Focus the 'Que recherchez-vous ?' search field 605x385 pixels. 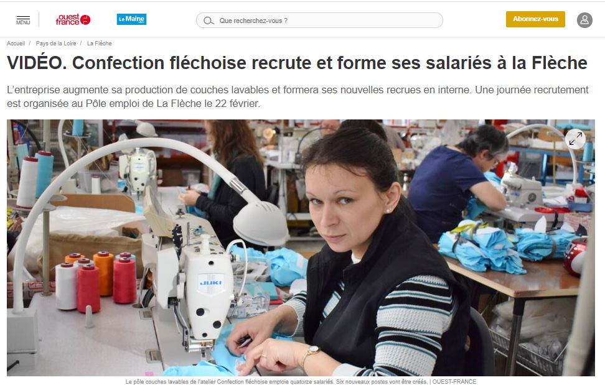(x=319, y=21)
